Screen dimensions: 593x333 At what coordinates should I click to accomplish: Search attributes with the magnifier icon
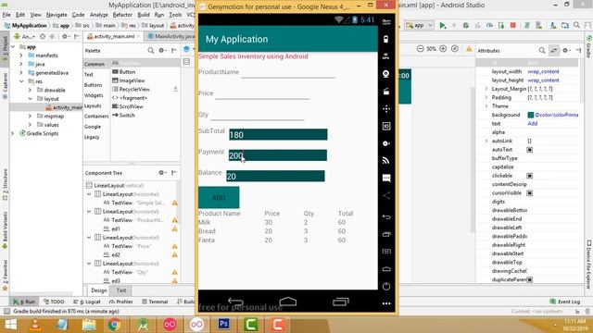542,50
